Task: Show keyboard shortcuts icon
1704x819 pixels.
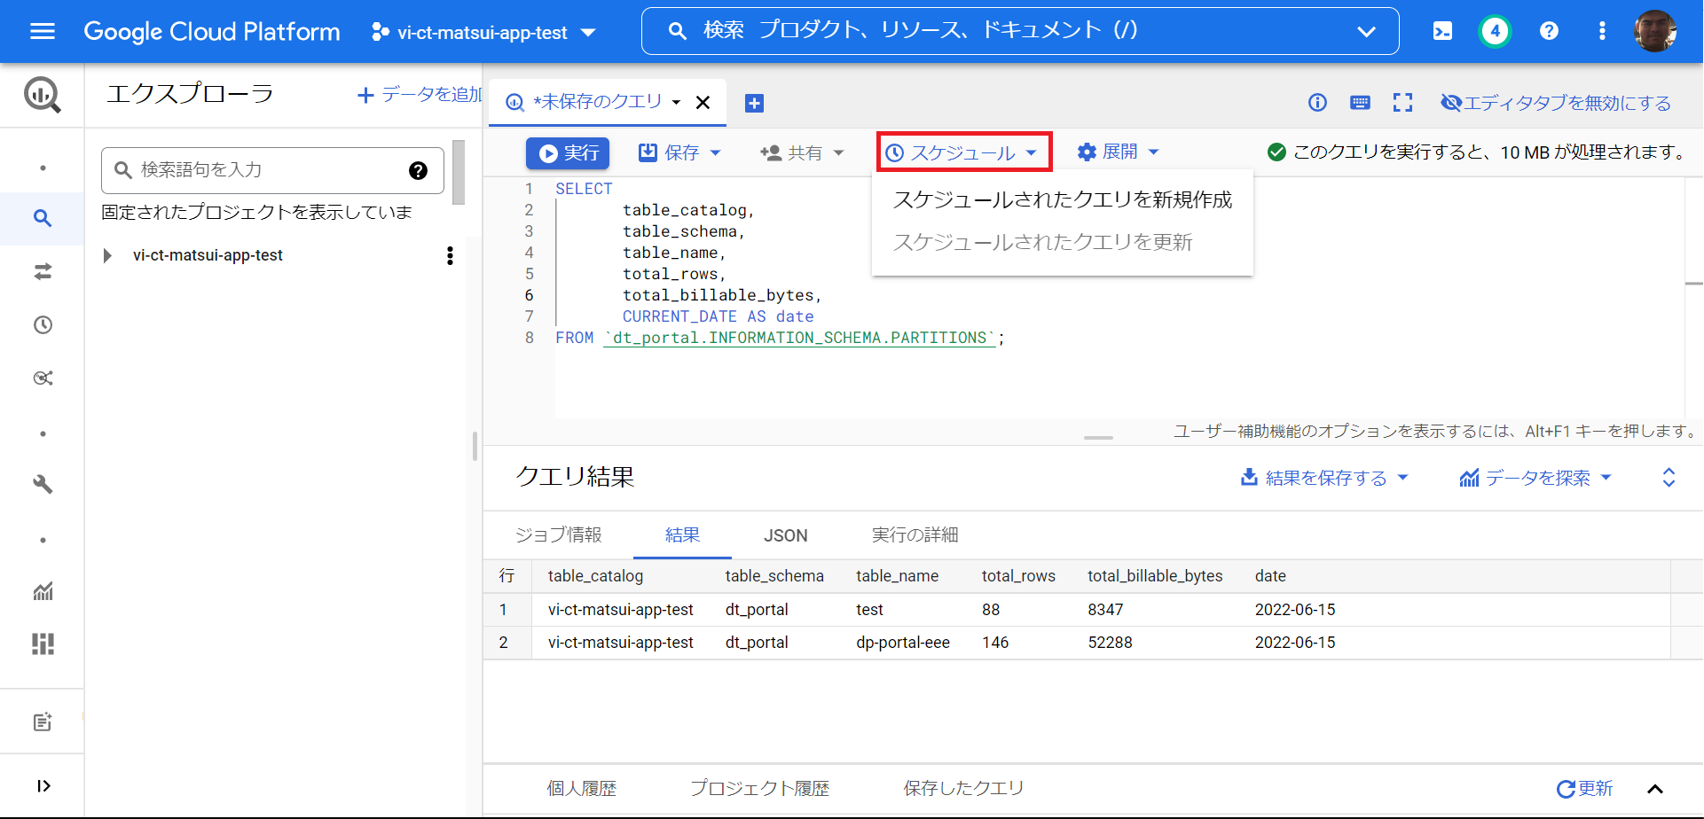Action: 1360,103
